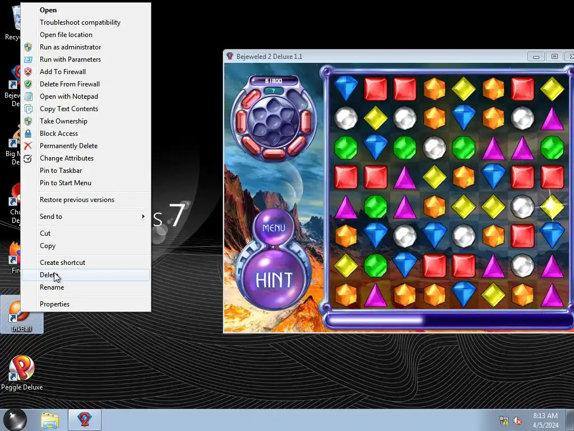Click the checkmark icon beside Change Attributes

(28, 158)
